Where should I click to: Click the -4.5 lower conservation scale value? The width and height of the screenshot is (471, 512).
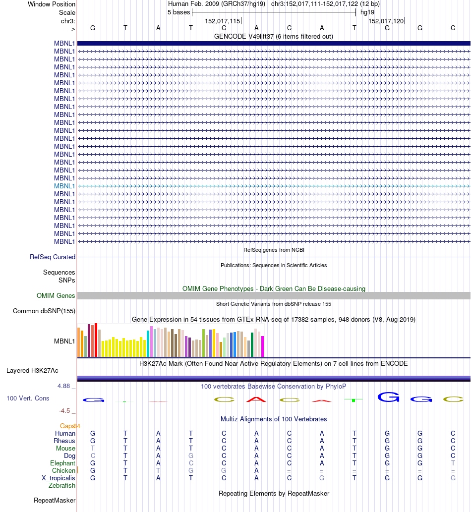coord(64,411)
